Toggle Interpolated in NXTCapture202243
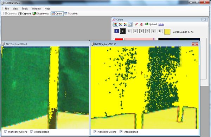This screenshot has height=137, width=211. pyautogui.click(x=32, y=132)
